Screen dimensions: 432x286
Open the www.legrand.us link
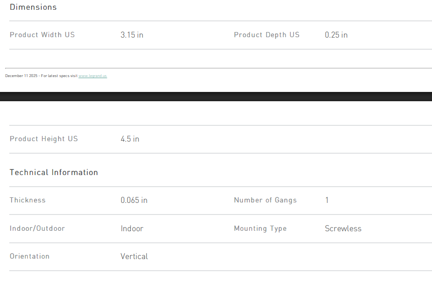[x=92, y=76]
